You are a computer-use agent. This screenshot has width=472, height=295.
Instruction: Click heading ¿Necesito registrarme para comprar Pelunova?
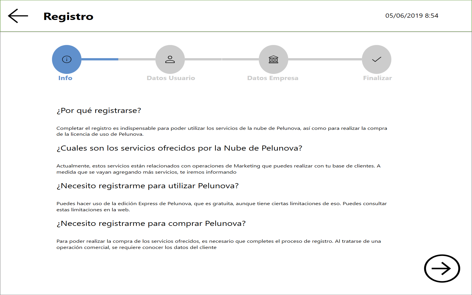[x=151, y=224]
